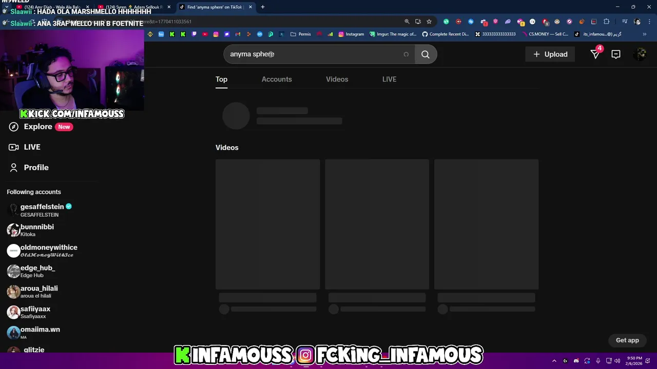The image size is (657, 369).
Task: Open the its_infamou TikTok bookmark
Action: tap(598, 34)
